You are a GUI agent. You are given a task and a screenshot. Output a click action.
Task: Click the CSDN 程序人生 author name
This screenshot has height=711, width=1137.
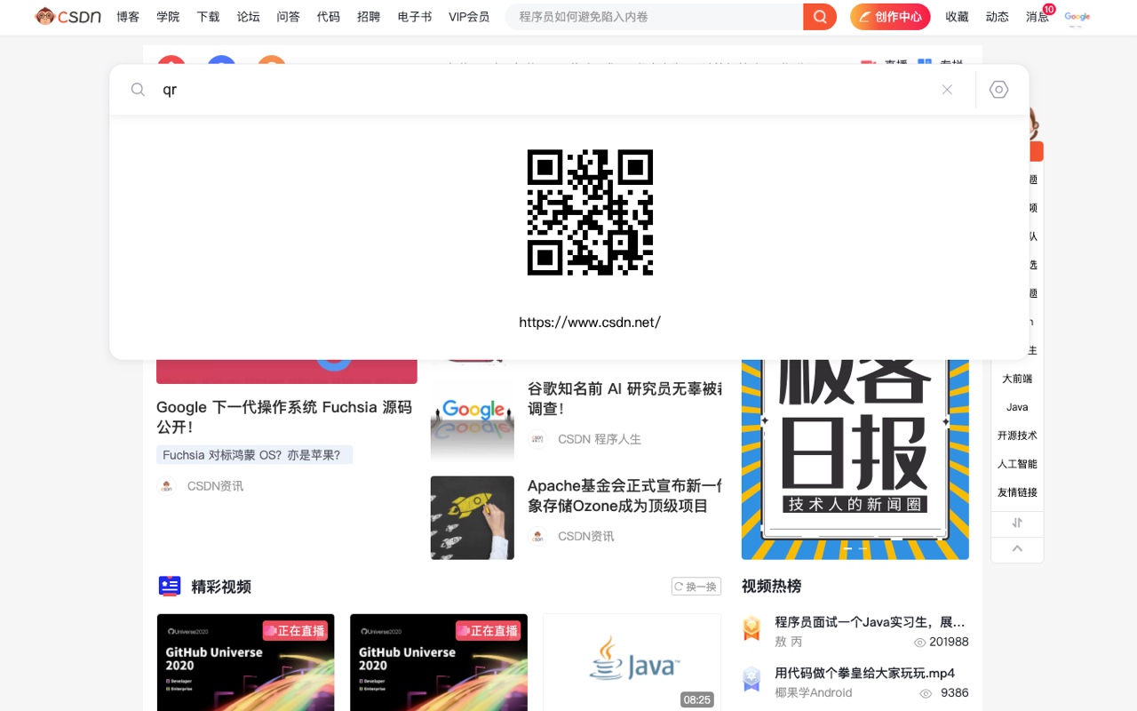point(600,439)
